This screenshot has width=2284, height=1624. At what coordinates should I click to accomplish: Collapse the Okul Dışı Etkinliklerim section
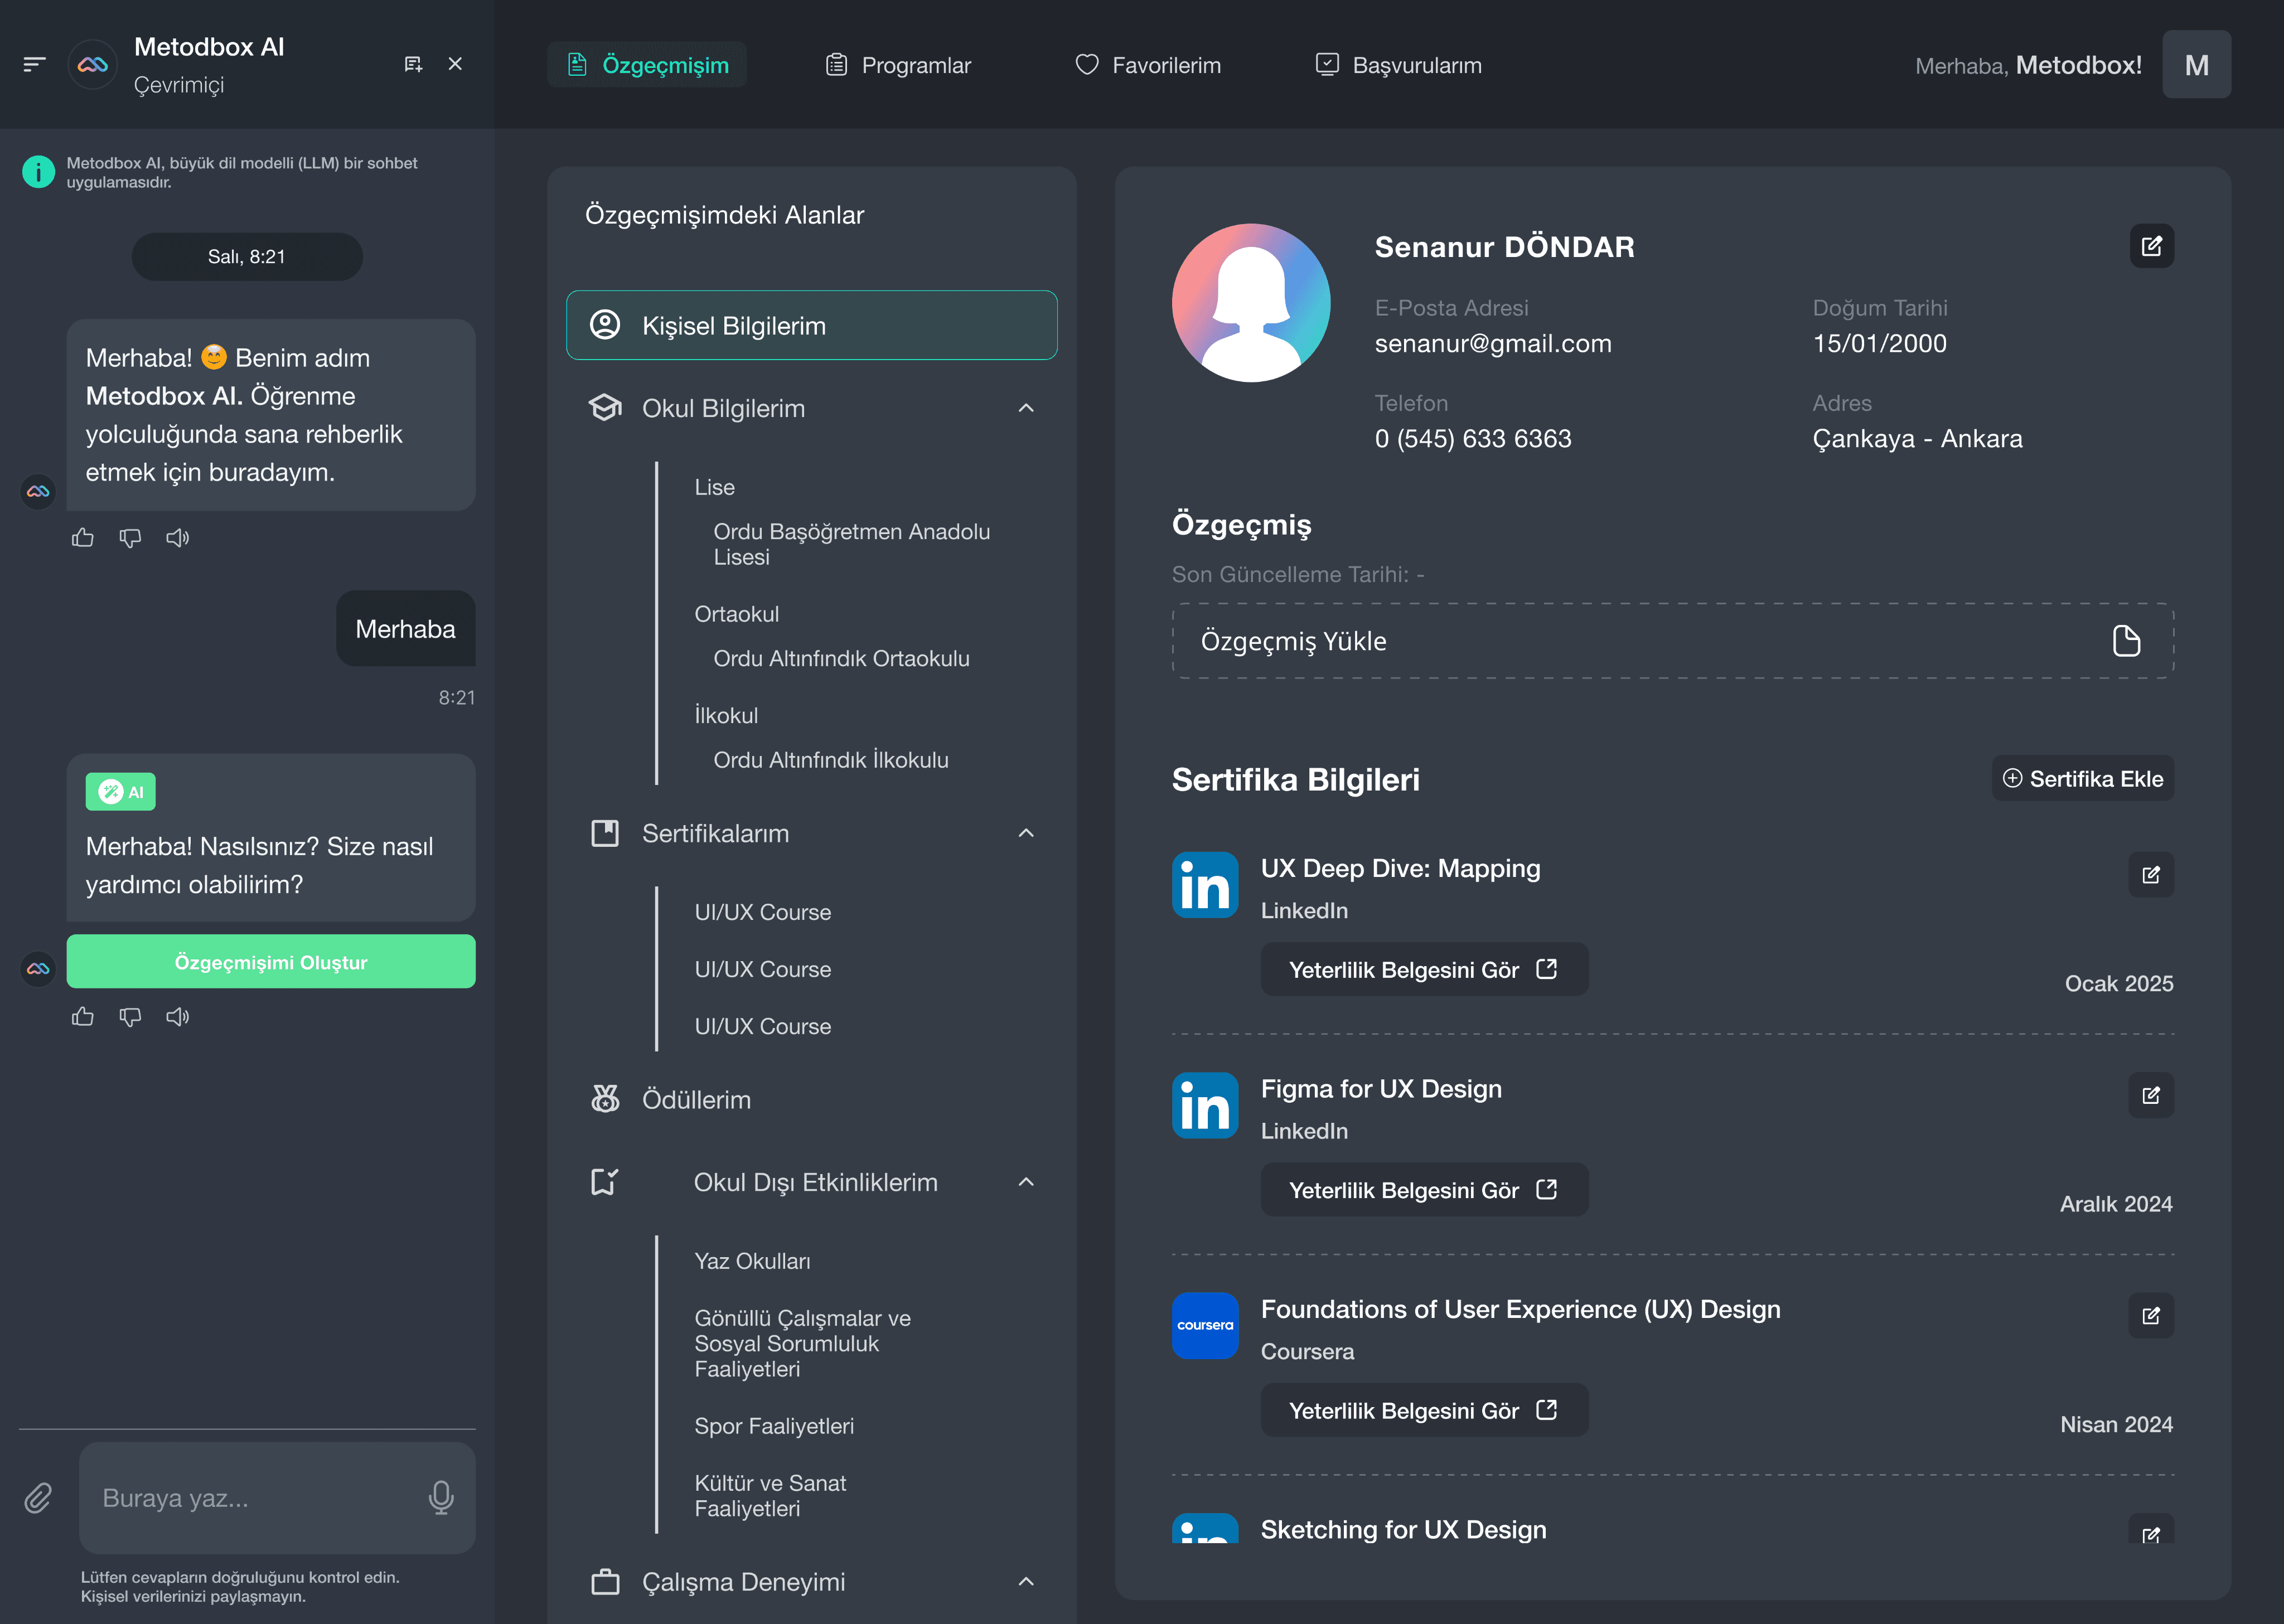coord(1026,1182)
